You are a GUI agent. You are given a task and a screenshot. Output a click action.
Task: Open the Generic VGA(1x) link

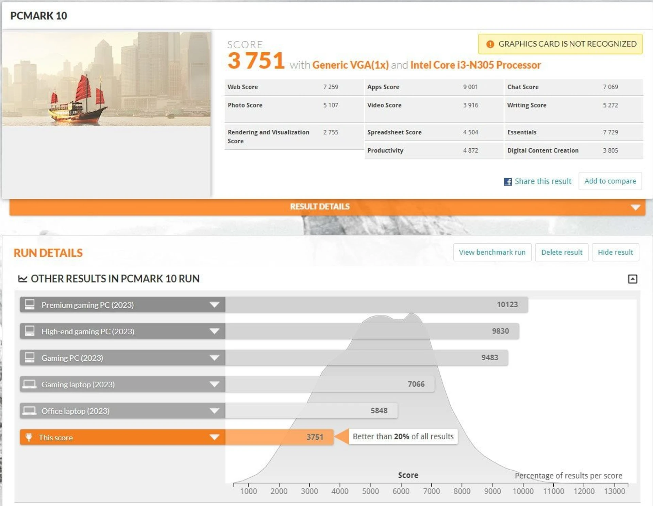[x=350, y=65]
